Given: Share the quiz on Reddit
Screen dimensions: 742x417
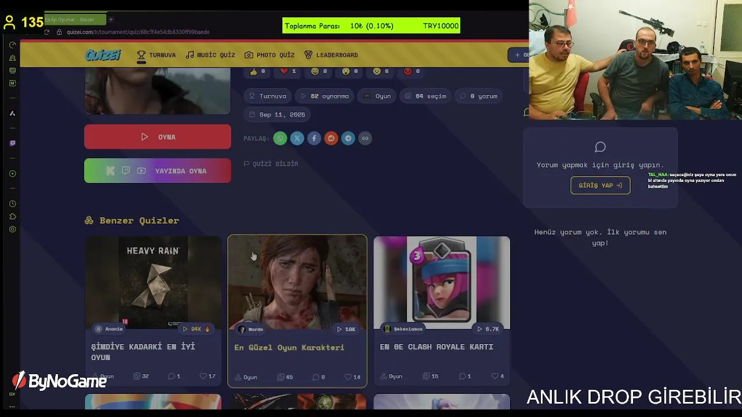Looking at the screenshot, I should pos(331,138).
